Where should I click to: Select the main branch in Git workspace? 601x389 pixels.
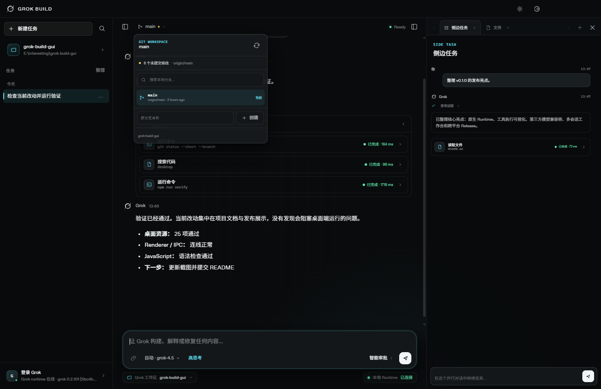(x=201, y=98)
